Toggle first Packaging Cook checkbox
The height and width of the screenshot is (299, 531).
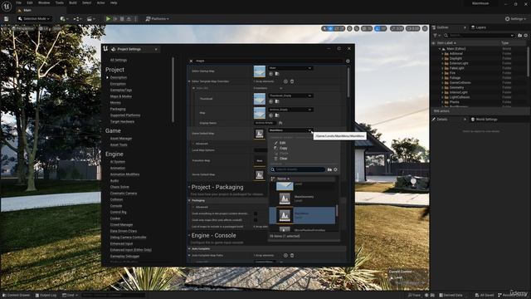(256, 214)
